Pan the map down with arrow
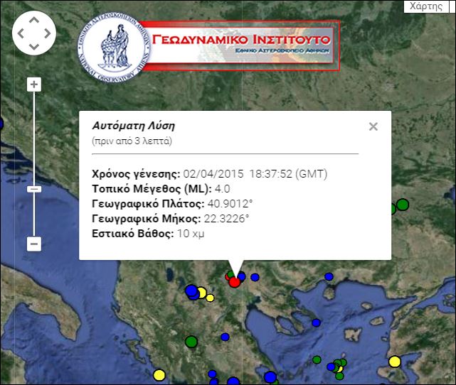 [x=34, y=46]
